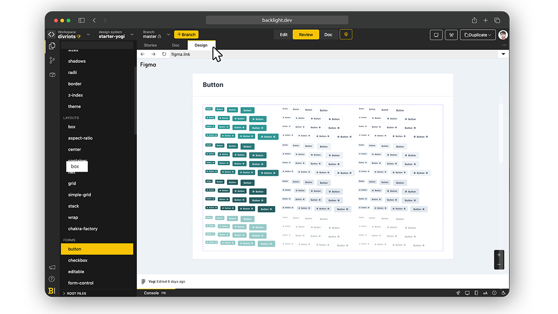This screenshot has width=558, height=314.
Task: Open the source control branch icon in sidebar
Action: (52, 60)
